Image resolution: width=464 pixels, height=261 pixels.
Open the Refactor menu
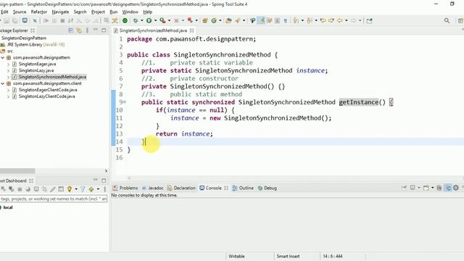pyautogui.click(x=39, y=12)
